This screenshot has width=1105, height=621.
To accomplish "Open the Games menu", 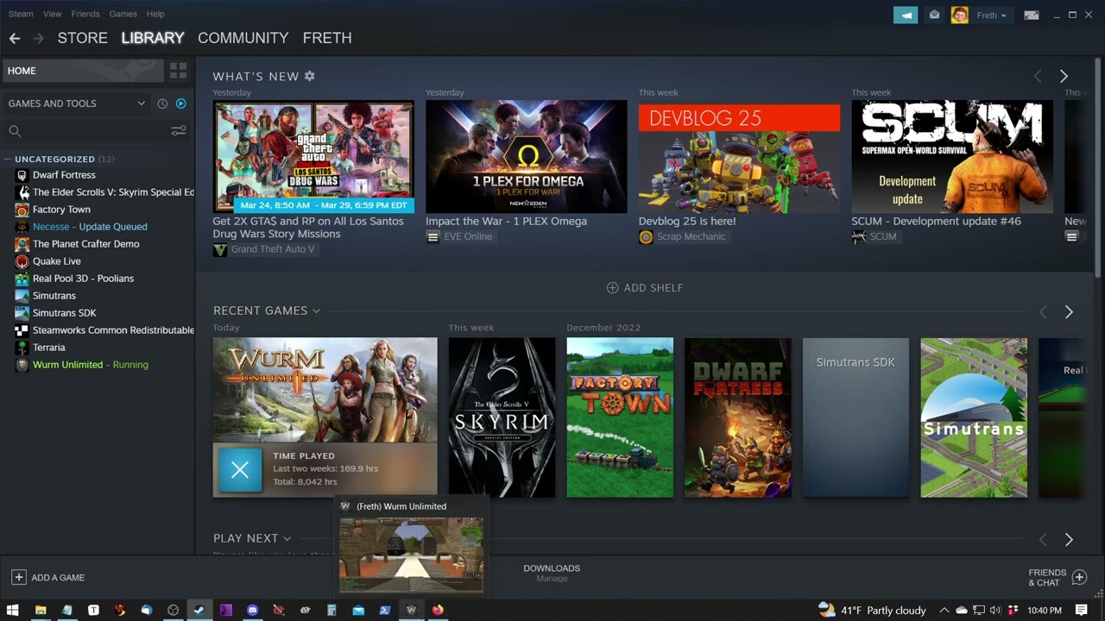I will coord(123,14).
